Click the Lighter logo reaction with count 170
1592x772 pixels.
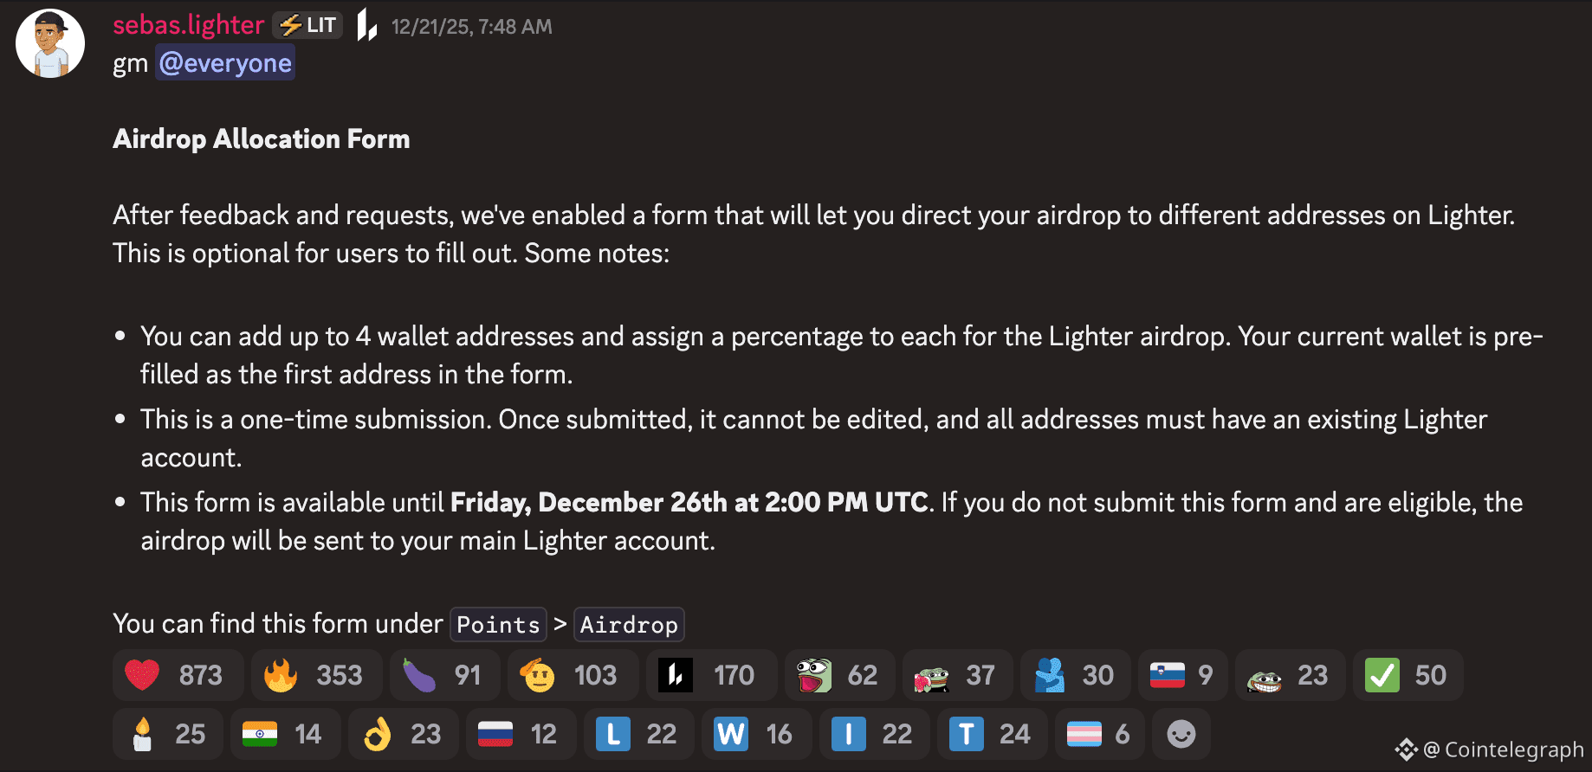tap(710, 675)
